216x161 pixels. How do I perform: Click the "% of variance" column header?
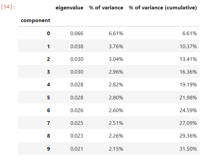pos(106,7)
